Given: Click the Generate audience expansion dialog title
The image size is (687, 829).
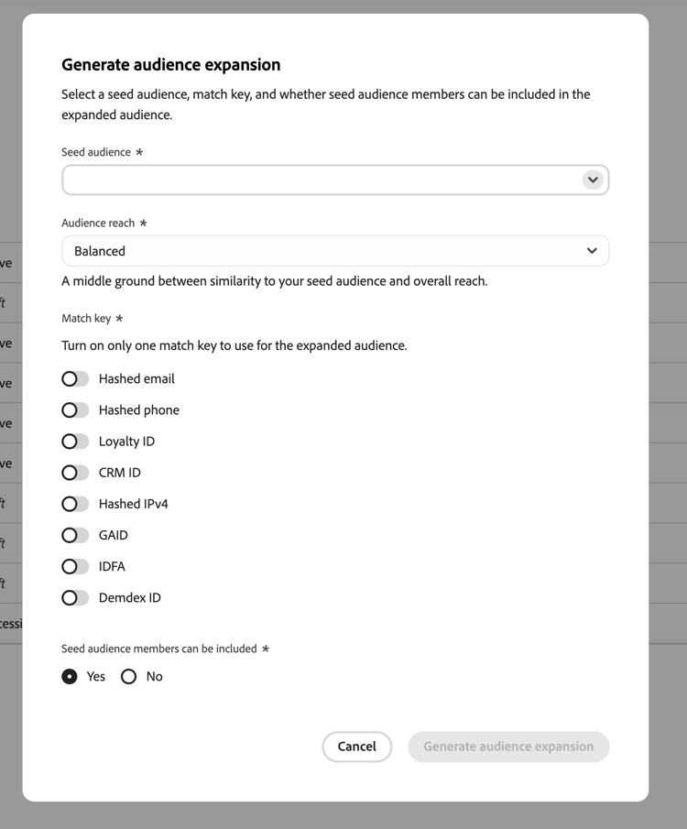Looking at the screenshot, I should point(170,64).
